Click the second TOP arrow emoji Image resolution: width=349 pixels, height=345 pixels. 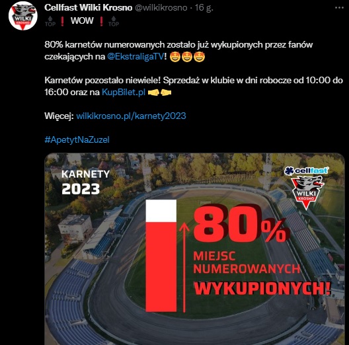click(114, 21)
